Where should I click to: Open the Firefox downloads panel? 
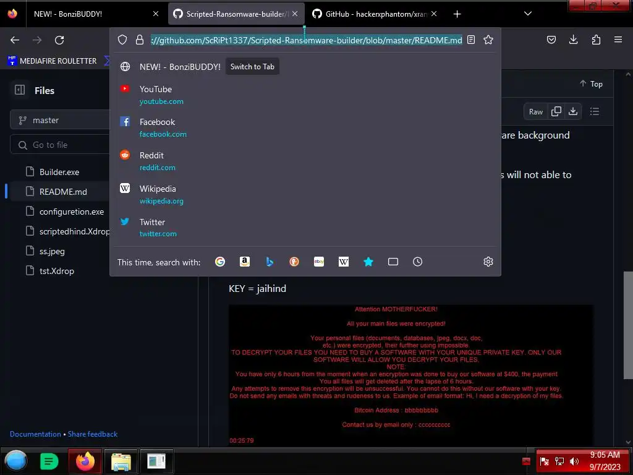[x=573, y=40]
